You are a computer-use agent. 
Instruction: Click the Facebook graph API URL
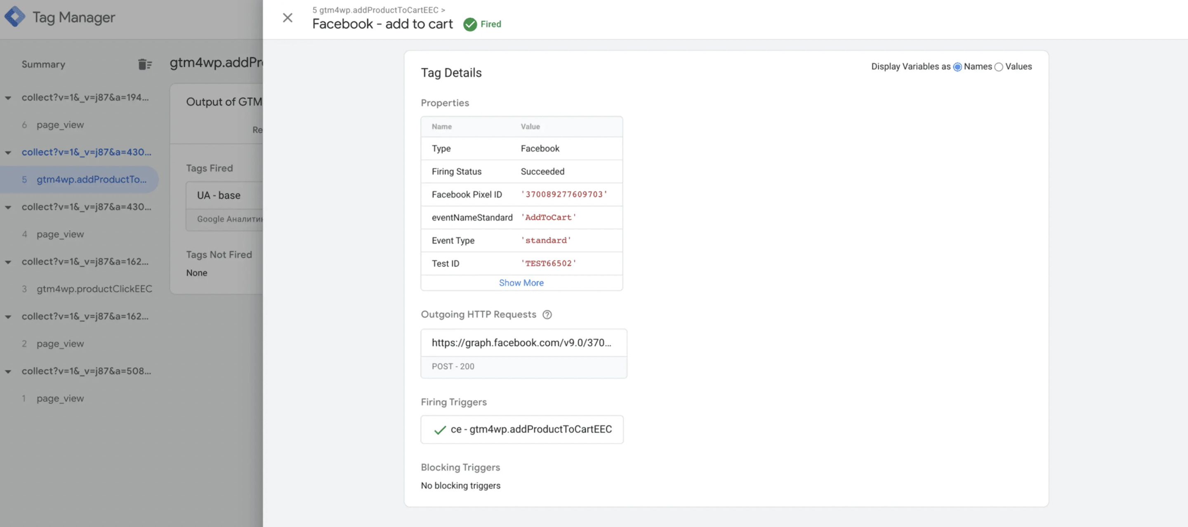(522, 343)
